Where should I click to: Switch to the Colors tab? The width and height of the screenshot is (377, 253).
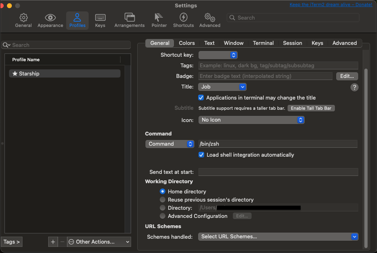(x=187, y=43)
